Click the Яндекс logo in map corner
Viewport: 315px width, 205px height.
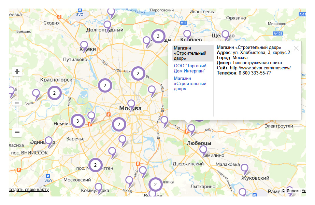pos(293,191)
